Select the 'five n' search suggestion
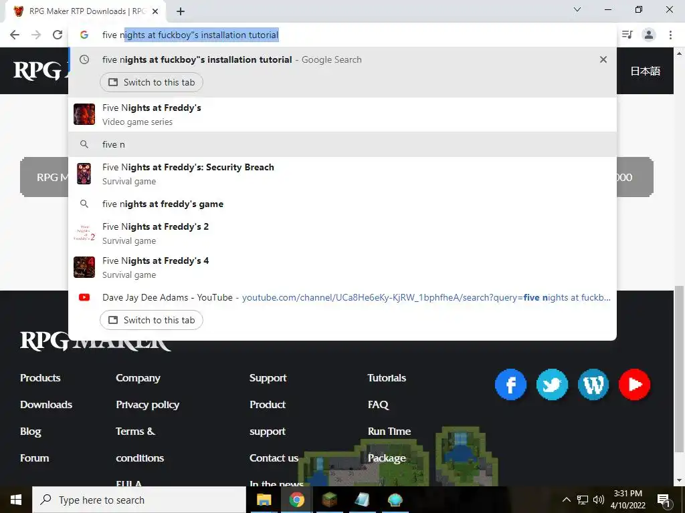This screenshot has width=685, height=513. [342, 144]
